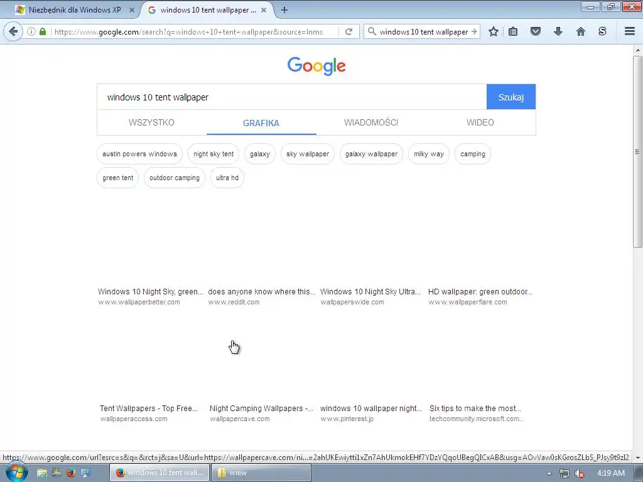Click techcommunity.microsoft.com source text

point(477,419)
